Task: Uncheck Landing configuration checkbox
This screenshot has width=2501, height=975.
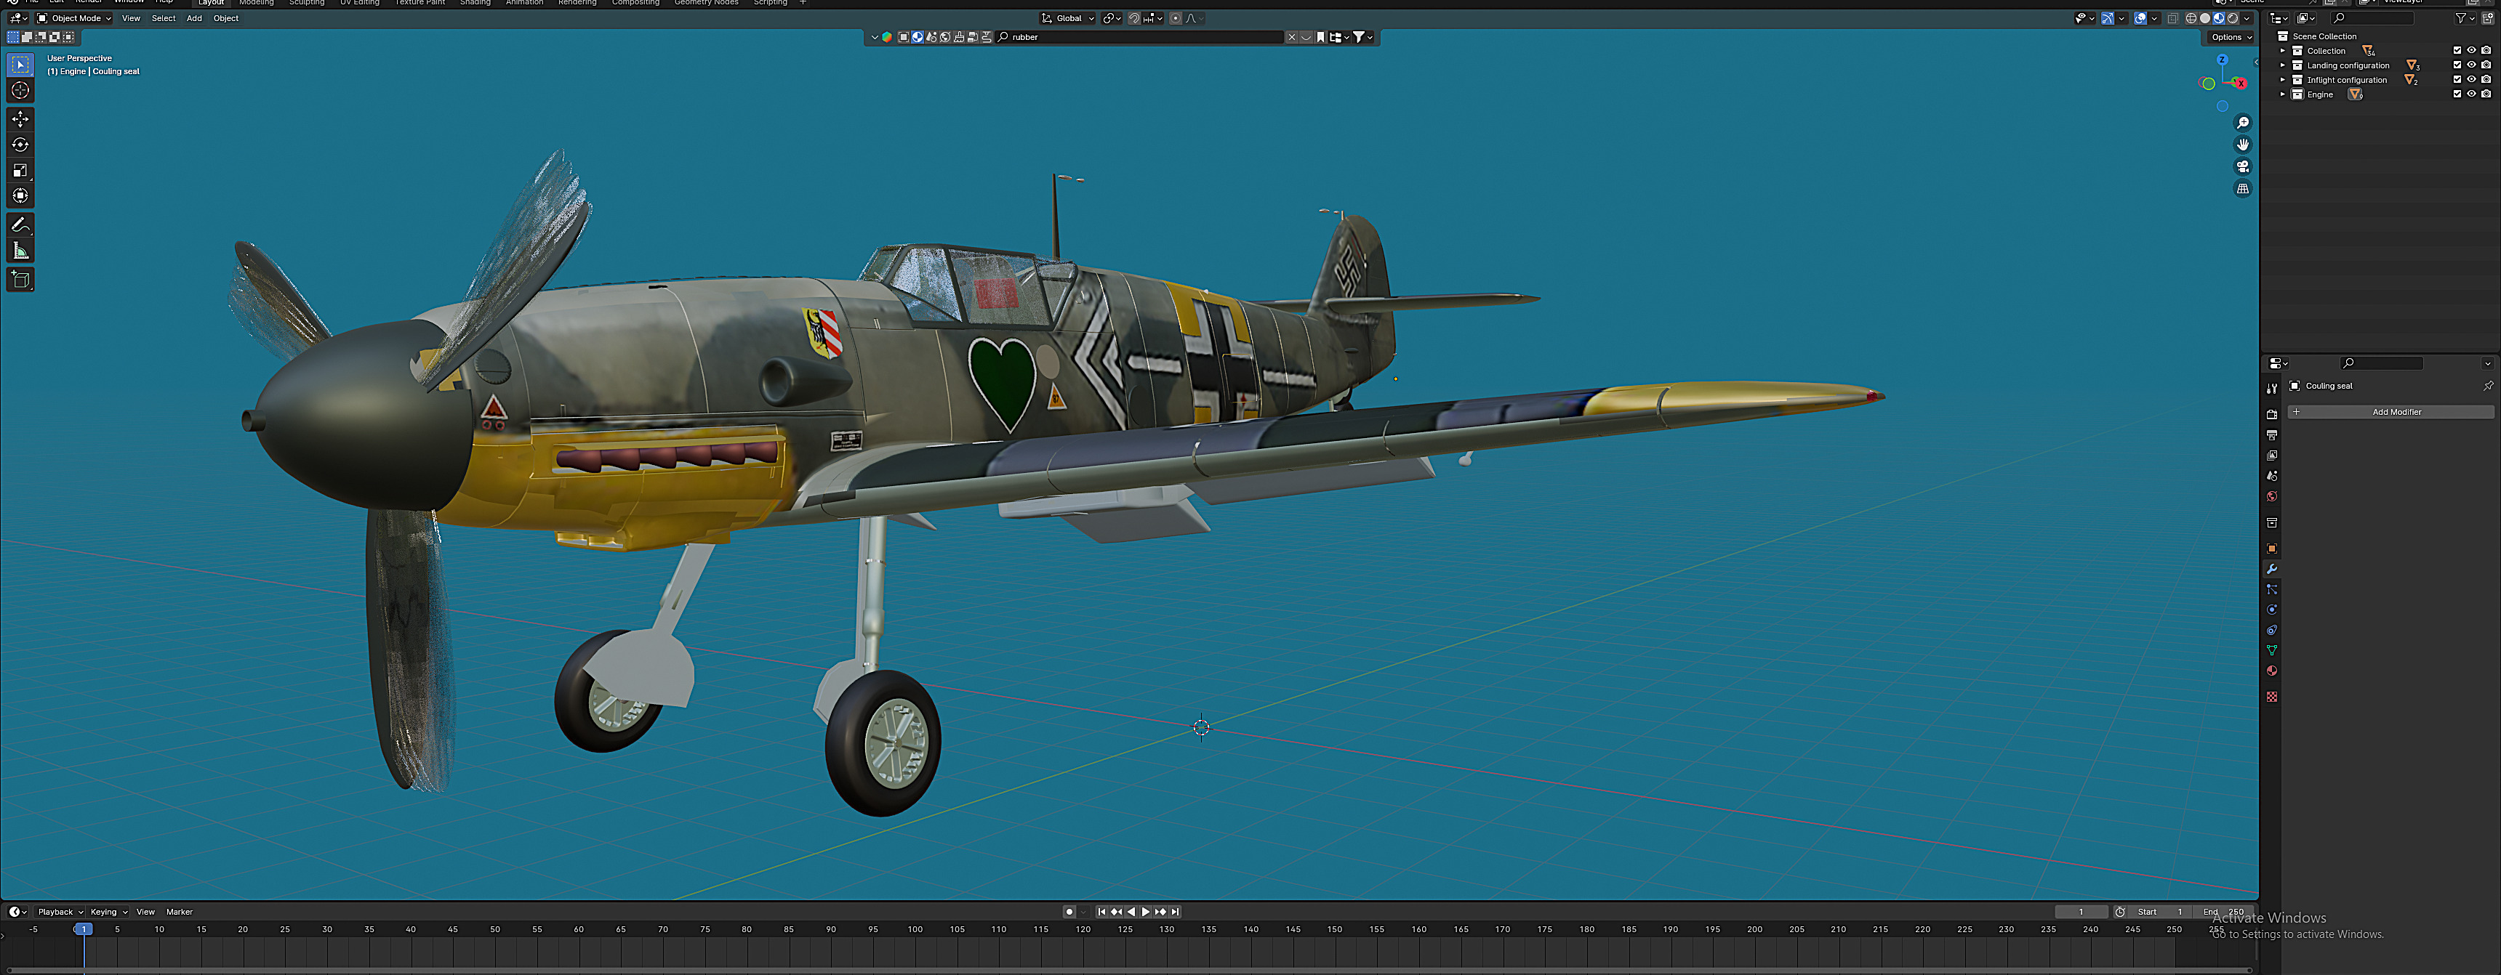Action: [x=2457, y=65]
